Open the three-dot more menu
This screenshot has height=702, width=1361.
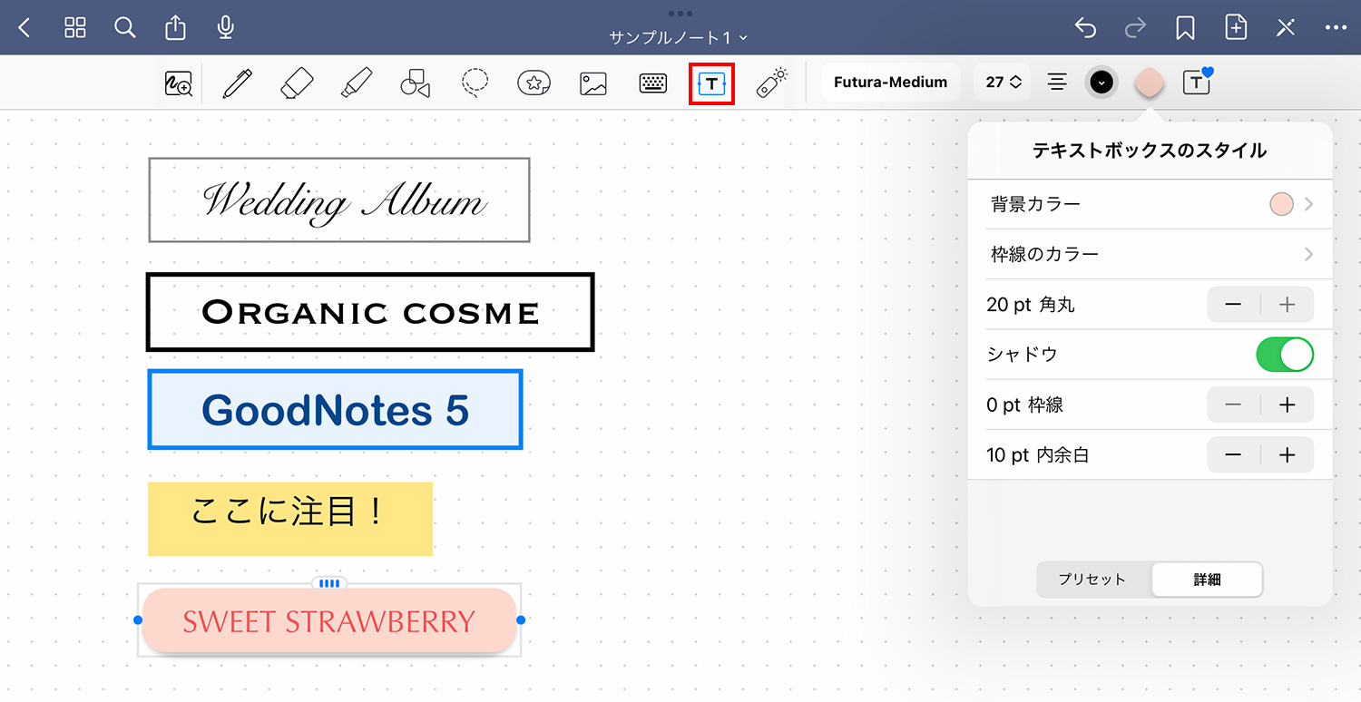tap(1336, 28)
